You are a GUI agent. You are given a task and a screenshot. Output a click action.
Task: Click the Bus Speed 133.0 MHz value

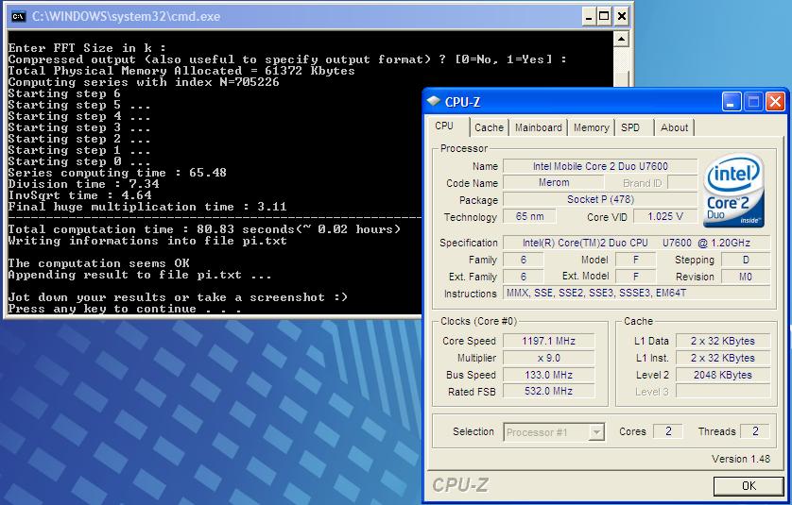point(548,375)
